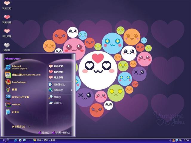Click the show desktop quick launch icon
This screenshot has width=191, height=143.
(x=24, y=140)
